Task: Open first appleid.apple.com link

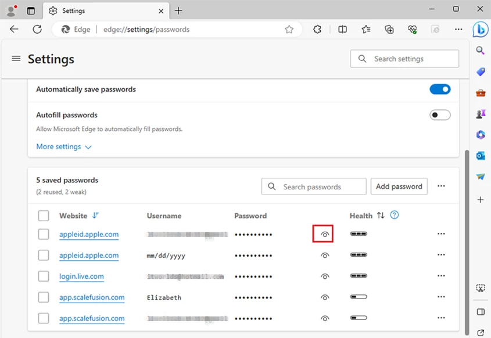Action: [x=89, y=235]
